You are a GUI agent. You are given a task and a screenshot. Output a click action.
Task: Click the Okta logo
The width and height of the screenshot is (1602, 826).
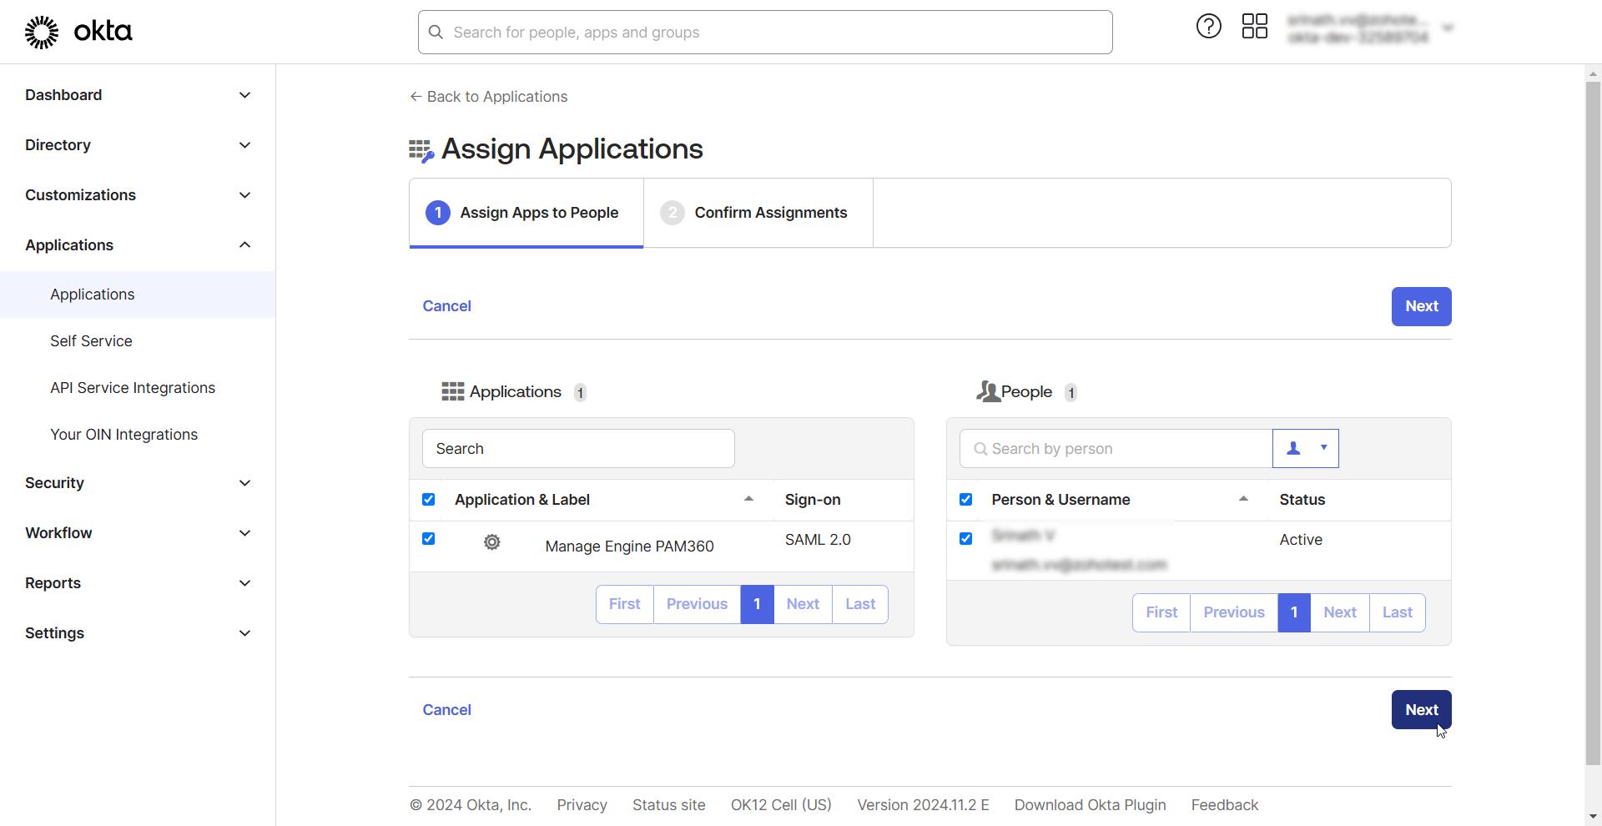[x=78, y=32]
